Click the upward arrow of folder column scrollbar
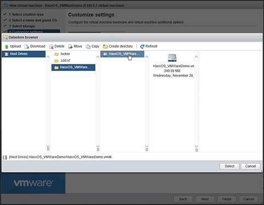 click(98, 57)
